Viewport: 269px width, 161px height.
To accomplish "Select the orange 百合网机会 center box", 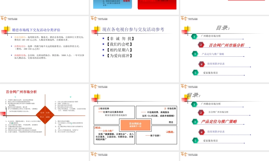I will pos(135,125).
